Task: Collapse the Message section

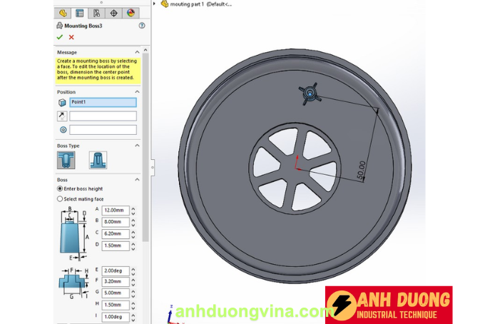Action: tap(137, 52)
